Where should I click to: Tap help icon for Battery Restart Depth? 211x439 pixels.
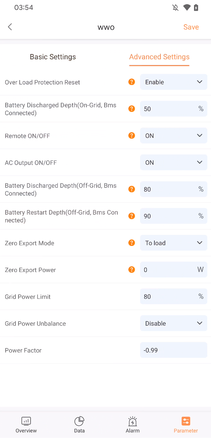point(131,216)
